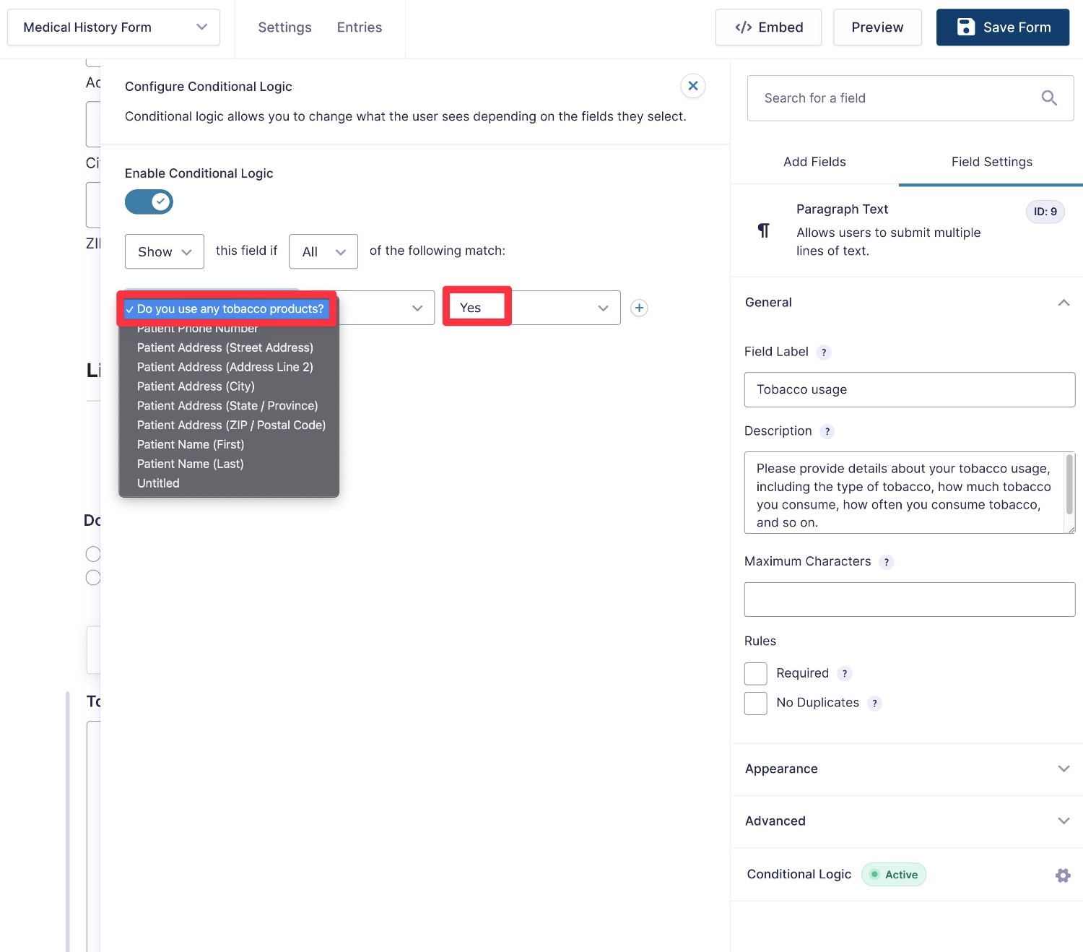Open the All match-type dropdown
Image resolution: width=1083 pixels, height=952 pixels.
(x=323, y=251)
